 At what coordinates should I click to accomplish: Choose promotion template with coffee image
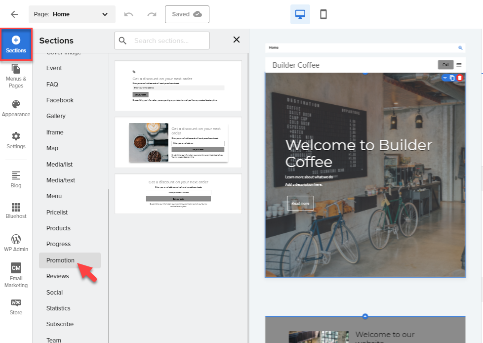pos(178,142)
